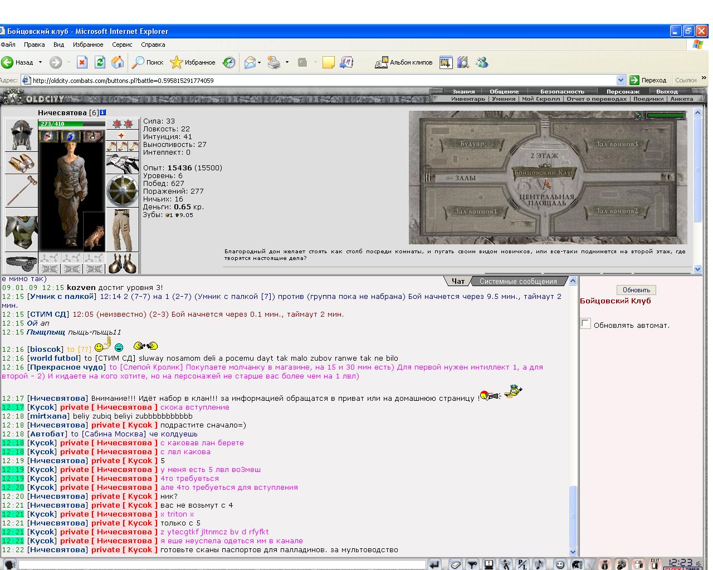Open the address bar URL dropdown
This screenshot has height=570, width=713.
tap(621, 80)
